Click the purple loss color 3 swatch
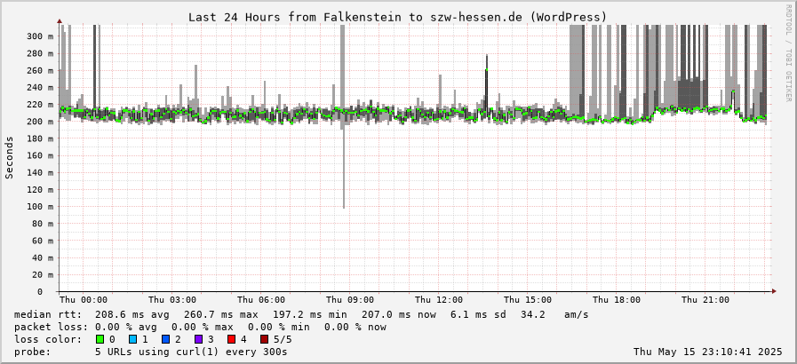This screenshot has width=797, height=364. point(198,339)
